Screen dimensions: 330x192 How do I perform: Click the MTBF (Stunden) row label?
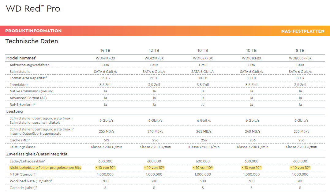pyautogui.click(x=23, y=174)
